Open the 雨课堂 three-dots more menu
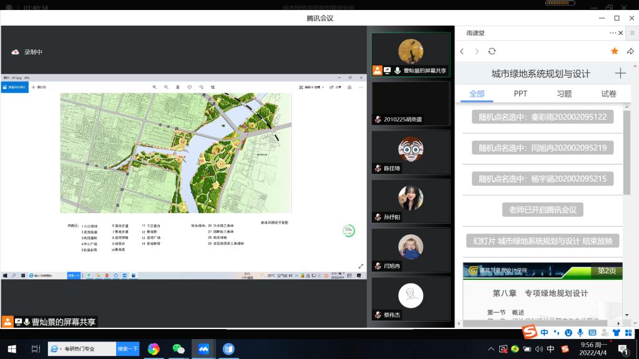Image resolution: width=639 pixels, height=359 pixels. tap(613, 33)
